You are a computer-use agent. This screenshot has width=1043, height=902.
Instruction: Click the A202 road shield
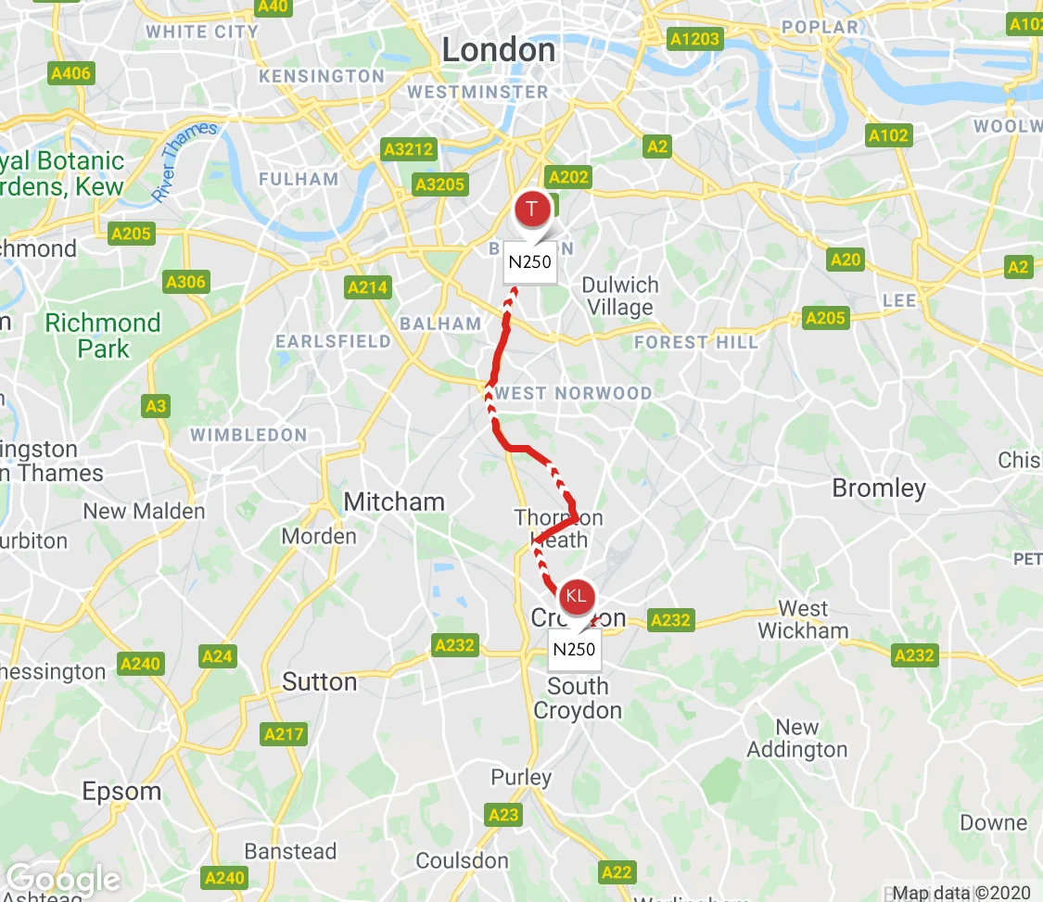coord(568,177)
